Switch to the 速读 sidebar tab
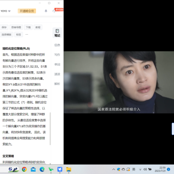The width and height of the screenshot is (174, 174). (57, 74)
